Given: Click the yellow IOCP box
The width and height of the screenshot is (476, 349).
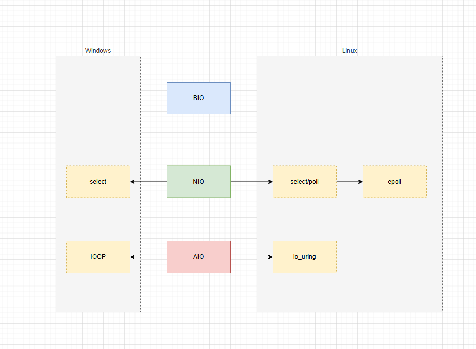Looking at the screenshot, I should [98, 257].
